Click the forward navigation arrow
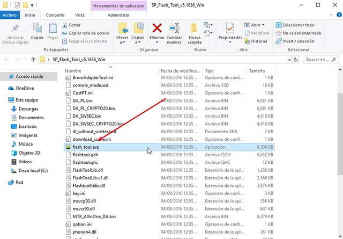This screenshot has height=239, width=343. [x=17, y=60]
